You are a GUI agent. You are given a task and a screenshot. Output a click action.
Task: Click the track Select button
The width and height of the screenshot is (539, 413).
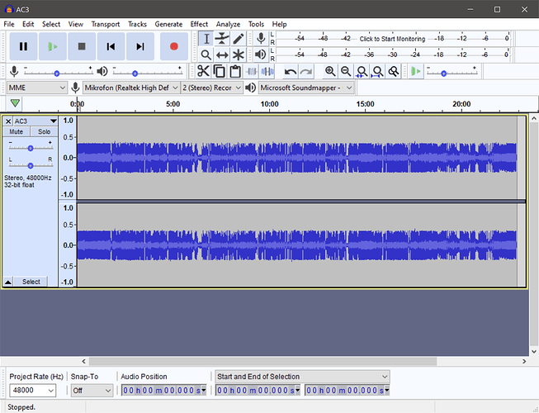(x=31, y=282)
